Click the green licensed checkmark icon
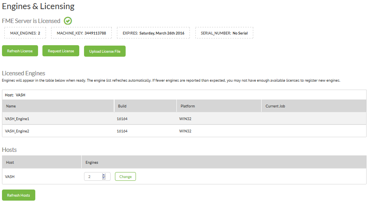This screenshot has height=203, width=369. (68, 21)
